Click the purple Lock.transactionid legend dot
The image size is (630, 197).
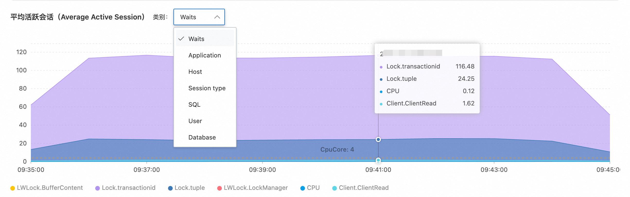[x=97, y=188]
